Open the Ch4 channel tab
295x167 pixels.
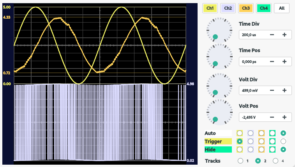pyautogui.click(x=264, y=8)
